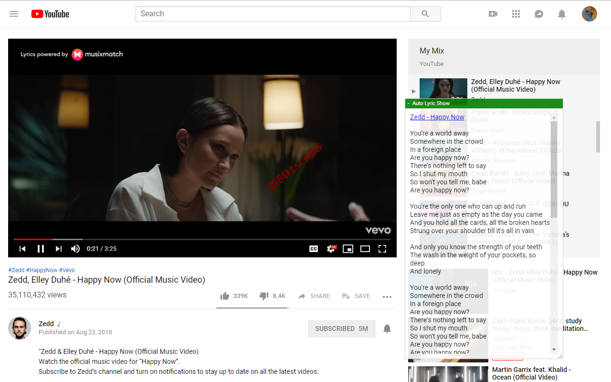Open the notifications bell in header
The height and width of the screenshot is (382, 611).
pyautogui.click(x=562, y=14)
